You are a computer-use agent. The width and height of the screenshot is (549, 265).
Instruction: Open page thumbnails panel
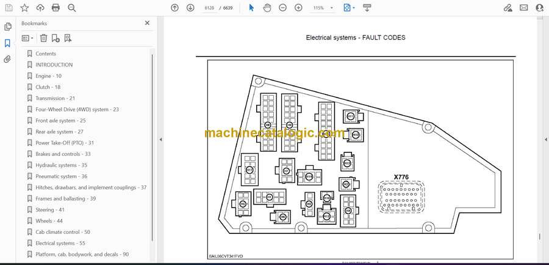pos(8,27)
